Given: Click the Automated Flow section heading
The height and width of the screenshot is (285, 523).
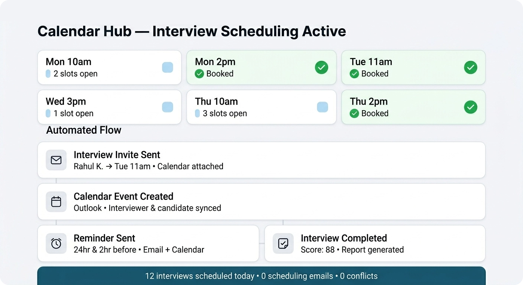Looking at the screenshot, I should (x=84, y=130).
